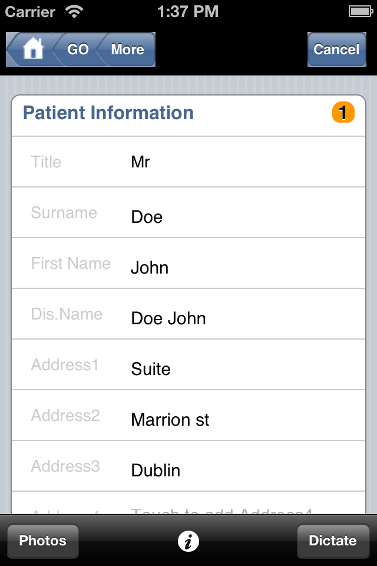This screenshot has width=377, height=566.
Task: Edit Address2 field showing Marrion st
Action: 188,416
